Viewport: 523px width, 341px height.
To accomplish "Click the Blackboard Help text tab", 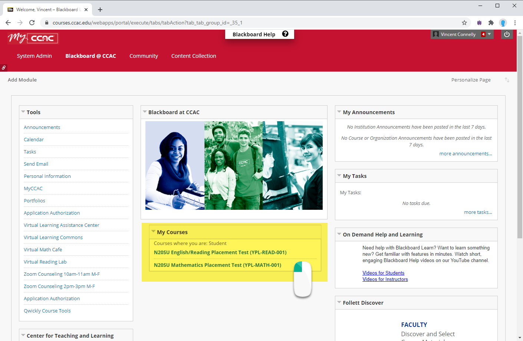I will click(254, 34).
